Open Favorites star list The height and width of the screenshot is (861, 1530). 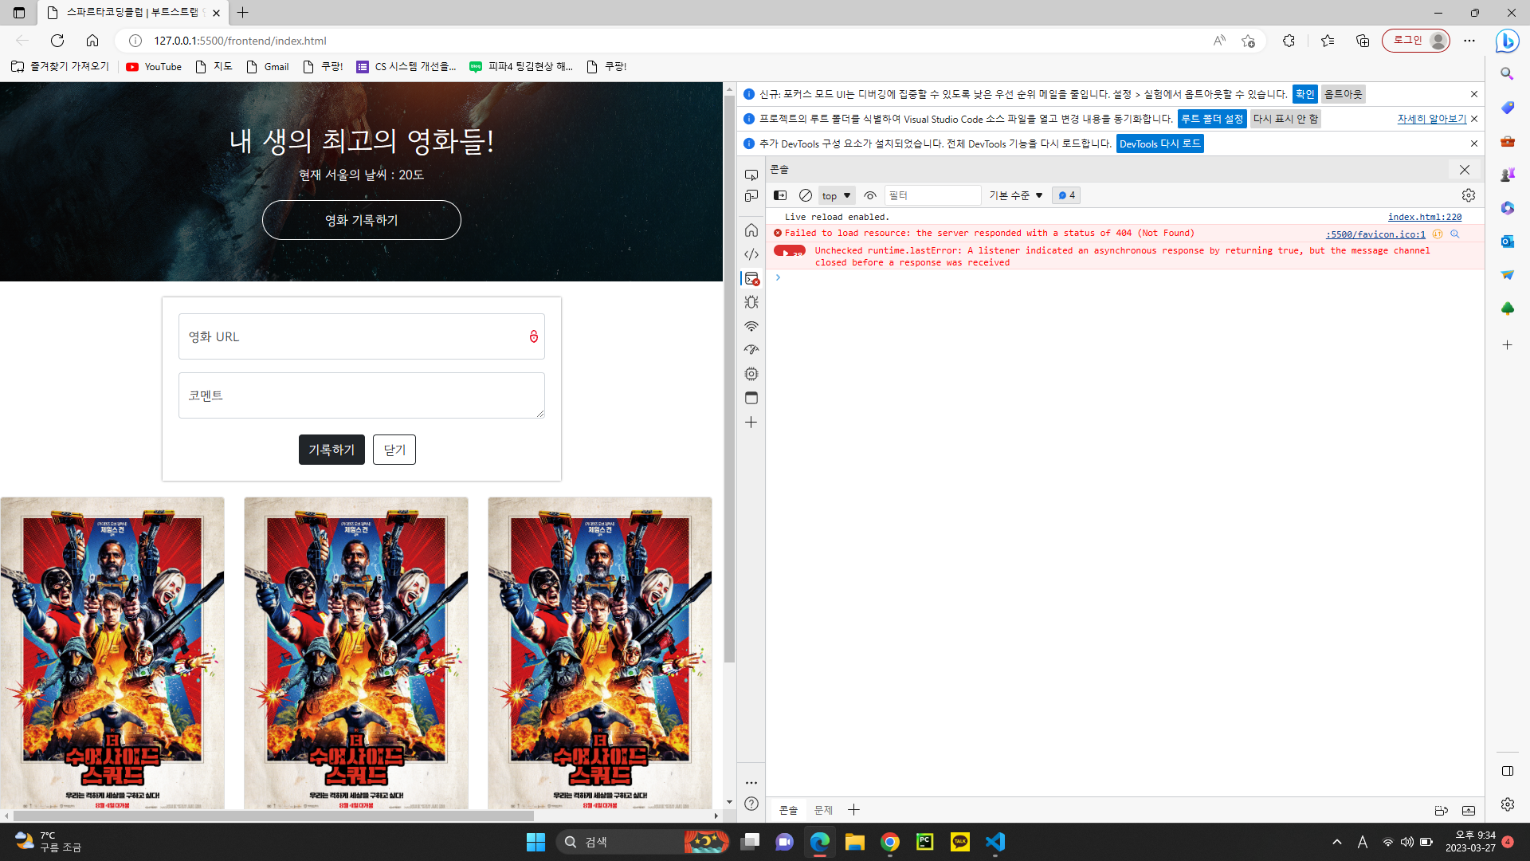coord(1327,41)
